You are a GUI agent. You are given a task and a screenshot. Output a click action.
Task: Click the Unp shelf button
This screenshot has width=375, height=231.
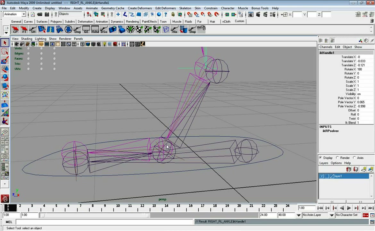[192, 30]
